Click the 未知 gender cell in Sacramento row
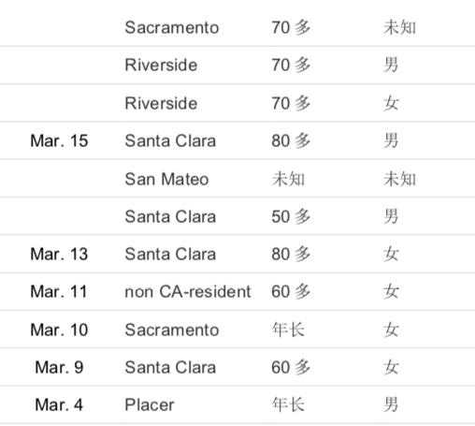Image resolution: width=475 pixels, height=426 pixels. coord(399,27)
